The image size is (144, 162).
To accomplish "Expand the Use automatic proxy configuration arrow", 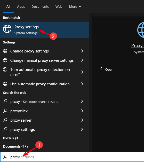I will (82, 84).
